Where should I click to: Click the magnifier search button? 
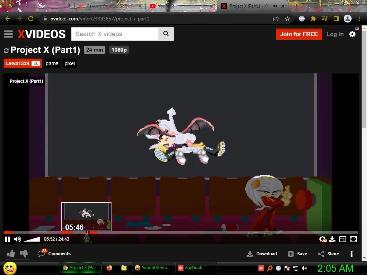(166, 34)
